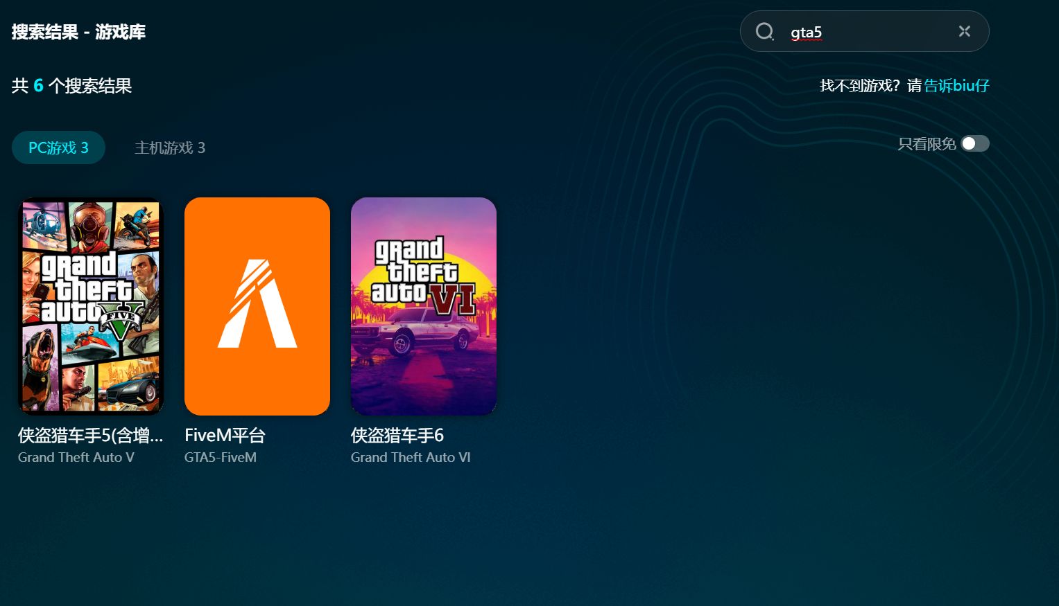
Task: Click the GTA5-FiveM subtitle
Action: click(221, 457)
